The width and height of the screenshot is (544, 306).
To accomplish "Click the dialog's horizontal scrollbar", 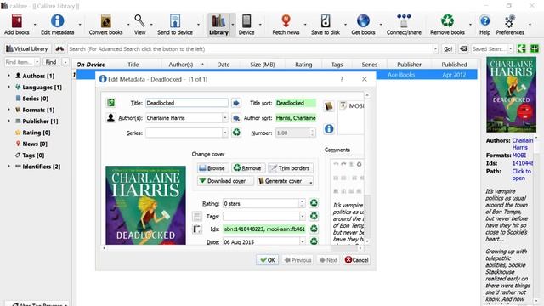I will (x=232, y=248).
